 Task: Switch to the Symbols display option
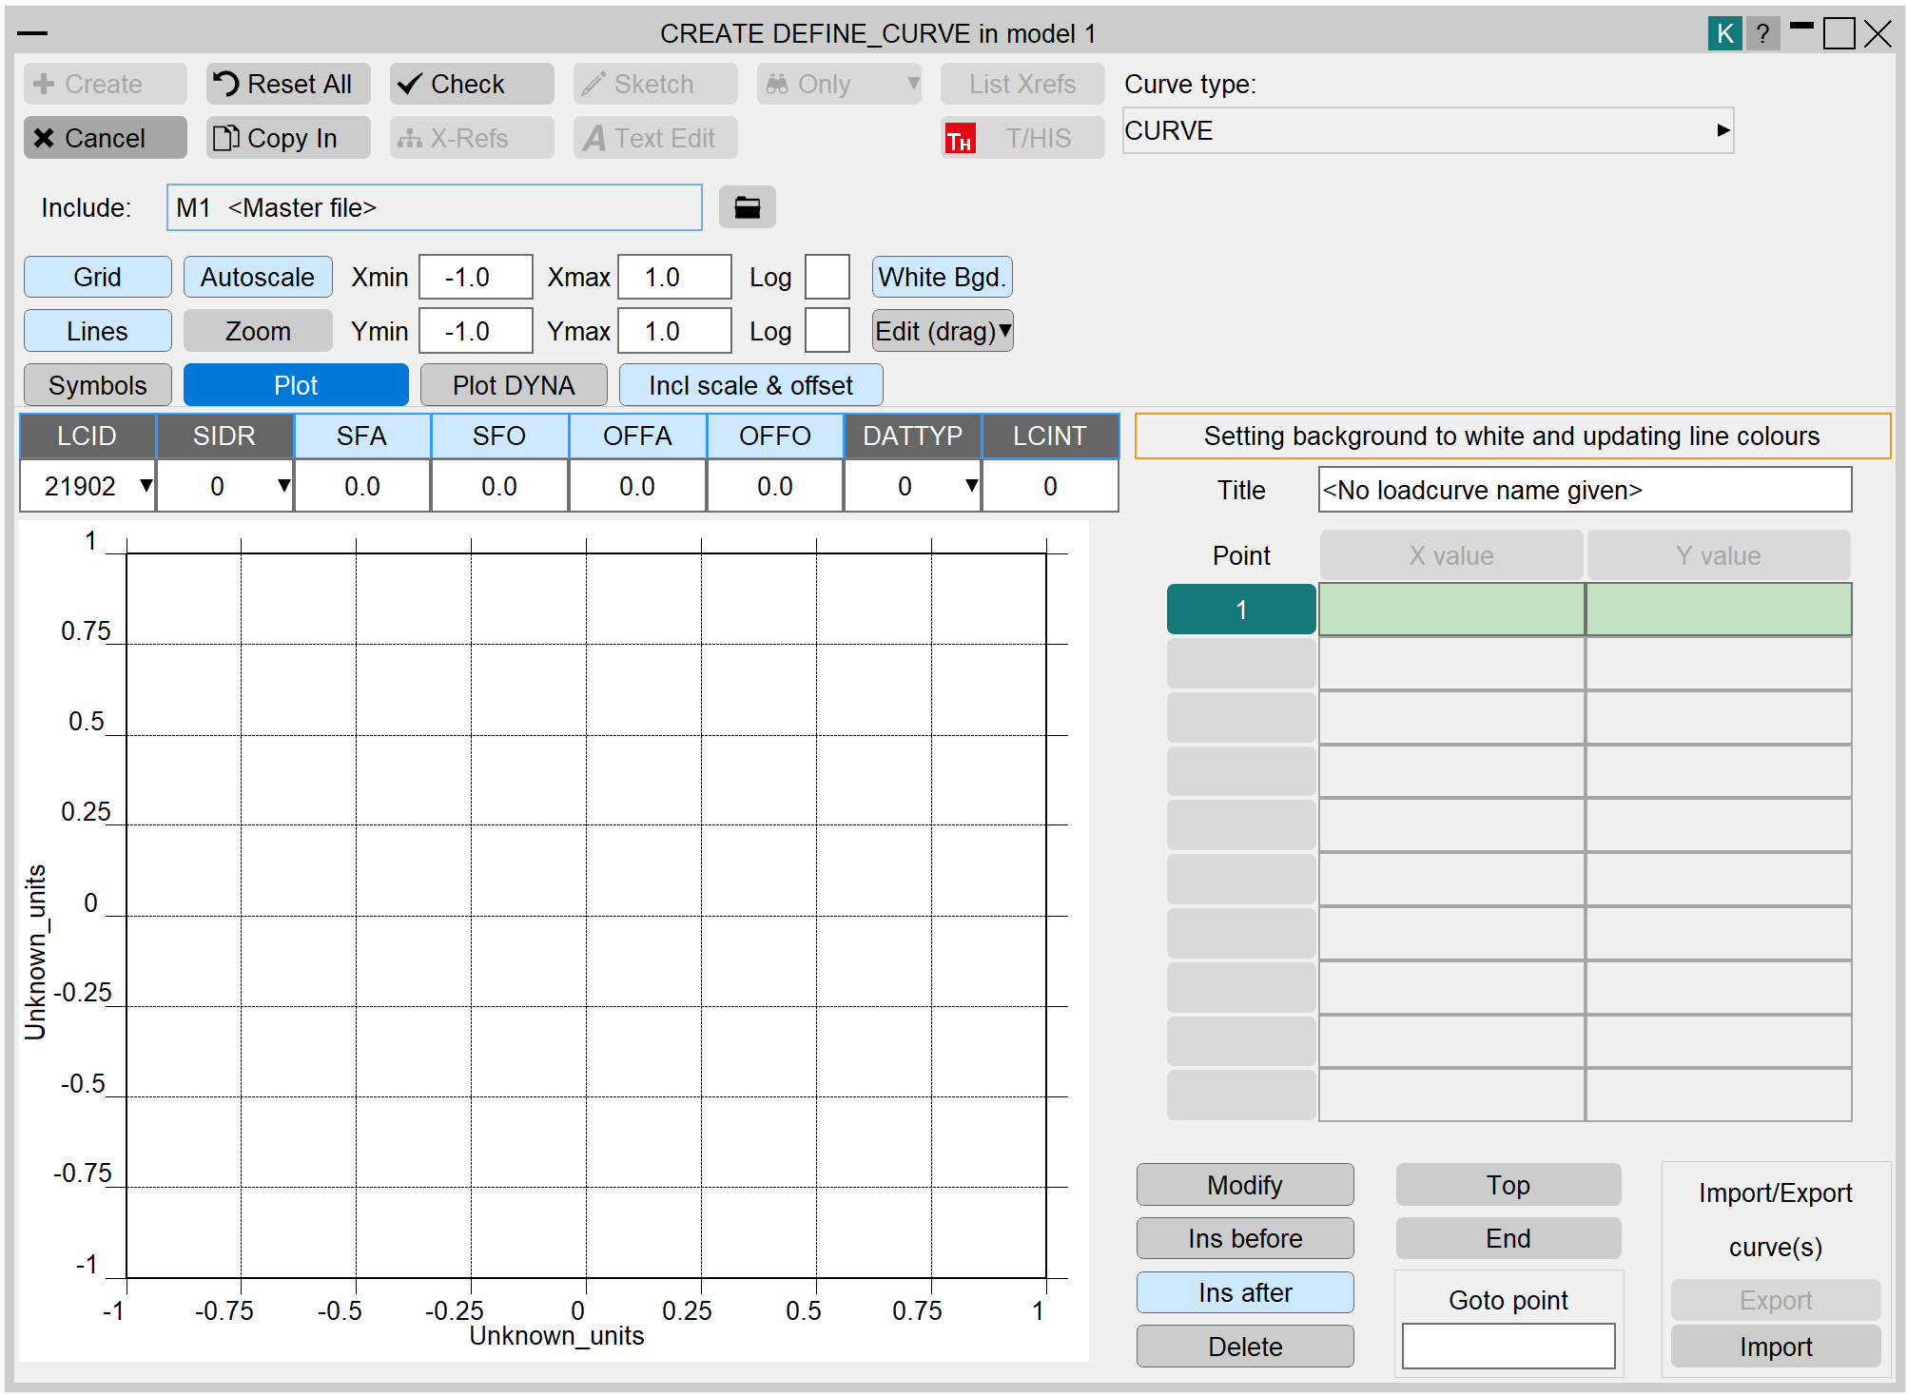(x=97, y=385)
